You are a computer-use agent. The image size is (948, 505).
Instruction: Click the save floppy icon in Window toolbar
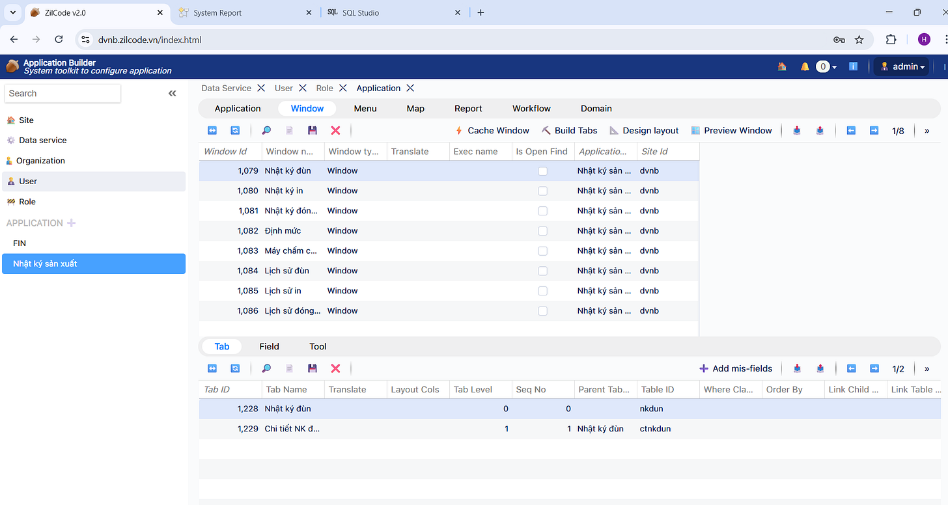[x=313, y=130]
